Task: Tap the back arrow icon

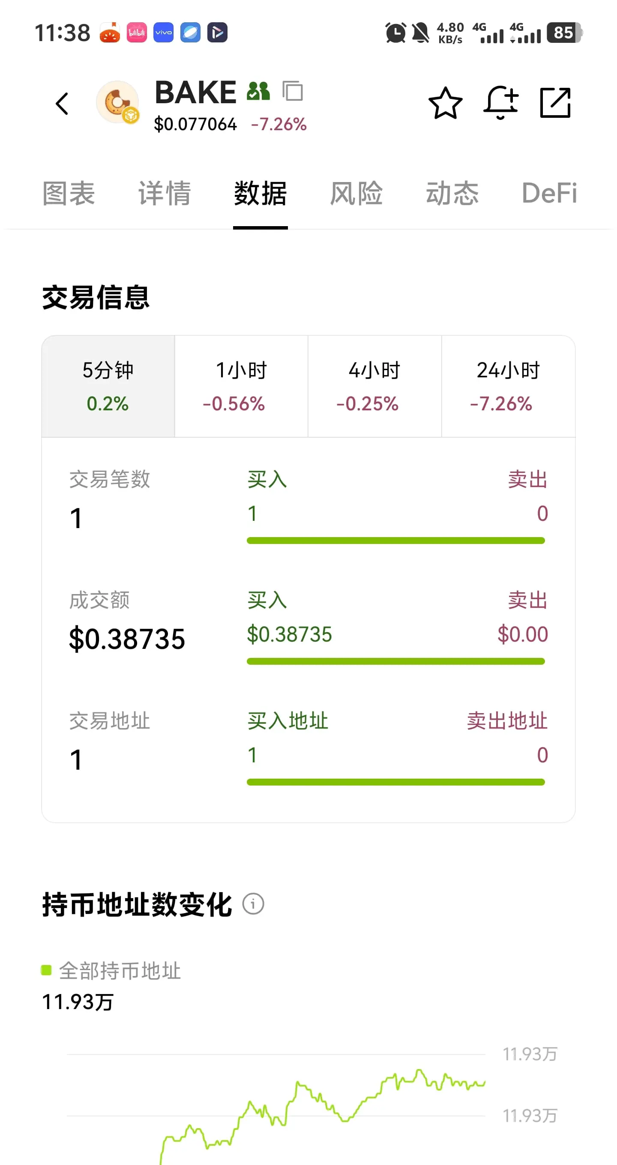Action: [x=62, y=104]
